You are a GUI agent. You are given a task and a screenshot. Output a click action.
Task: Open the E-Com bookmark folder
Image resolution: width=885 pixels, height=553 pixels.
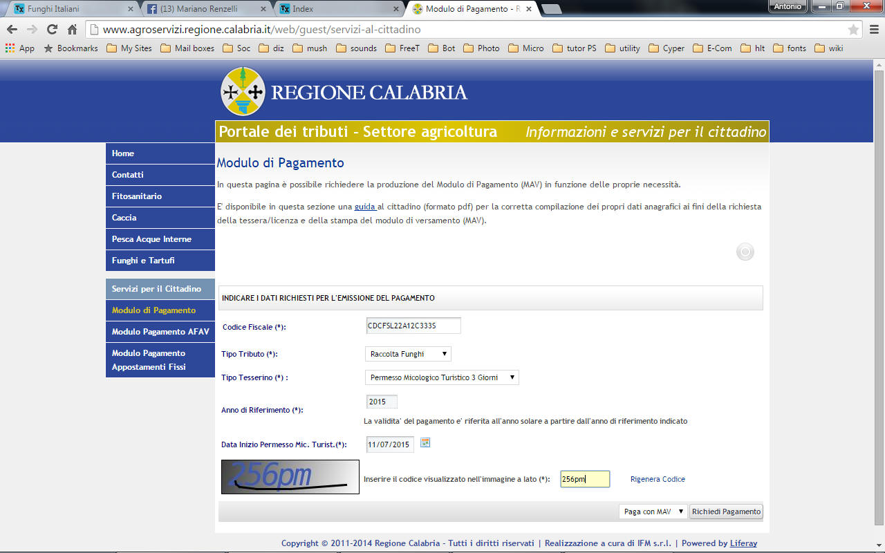[712, 48]
